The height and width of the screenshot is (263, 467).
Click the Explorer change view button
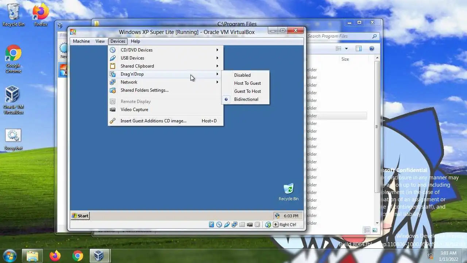tap(339, 49)
